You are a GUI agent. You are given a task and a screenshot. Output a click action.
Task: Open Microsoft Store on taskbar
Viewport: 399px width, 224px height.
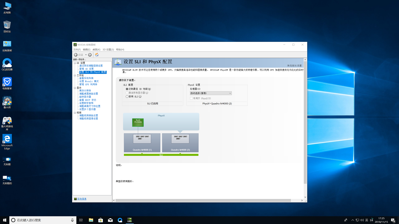[101, 220]
